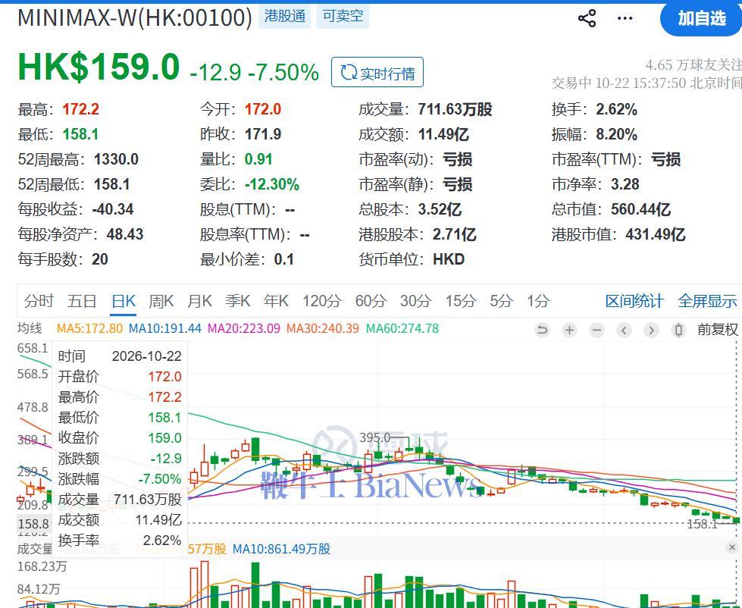The image size is (742, 608).
Task: Zoom in chart with plus icon
Action: point(570,330)
